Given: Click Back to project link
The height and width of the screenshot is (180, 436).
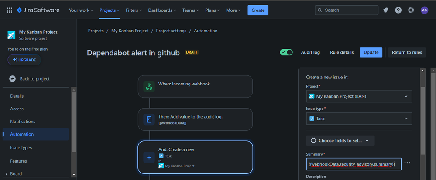Looking at the screenshot, I should [x=35, y=78].
